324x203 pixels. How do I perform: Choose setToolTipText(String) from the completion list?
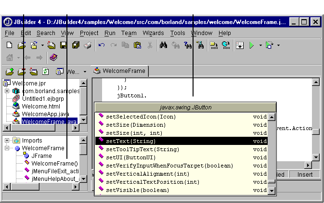tap(181, 149)
